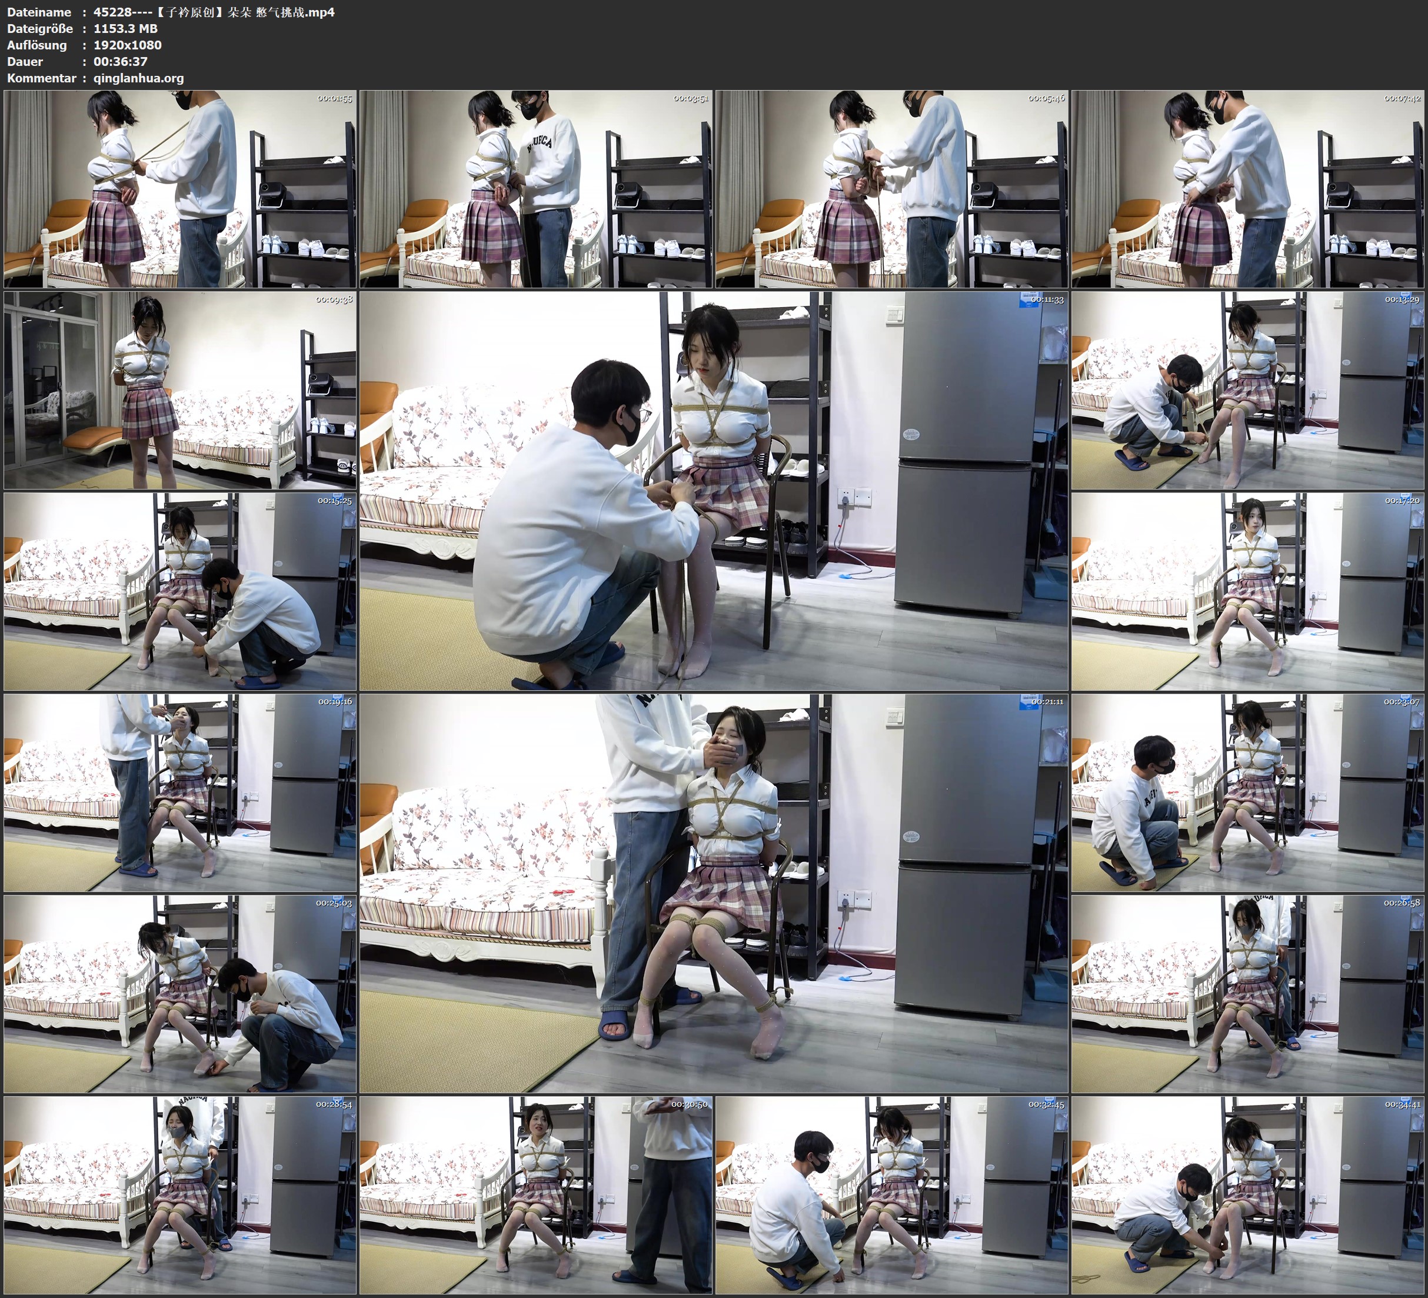The width and height of the screenshot is (1428, 1298).
Task: Select the thumbnail at 00:26:58
Action: point(1247,993)
